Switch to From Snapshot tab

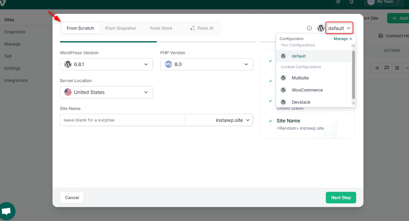(121, 28)
